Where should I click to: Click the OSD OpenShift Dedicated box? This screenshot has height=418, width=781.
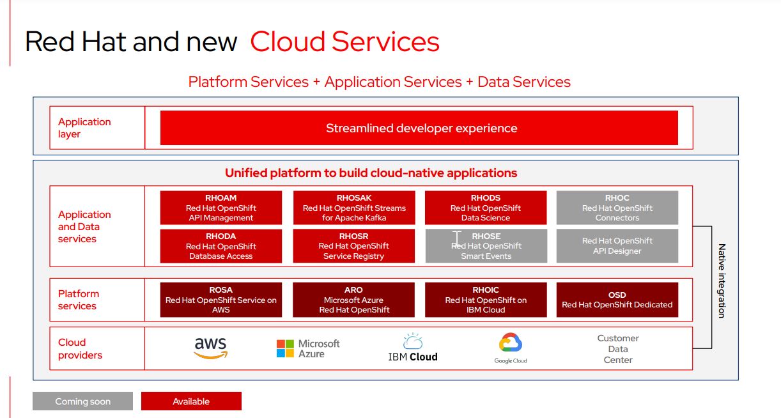pos(617,300)
